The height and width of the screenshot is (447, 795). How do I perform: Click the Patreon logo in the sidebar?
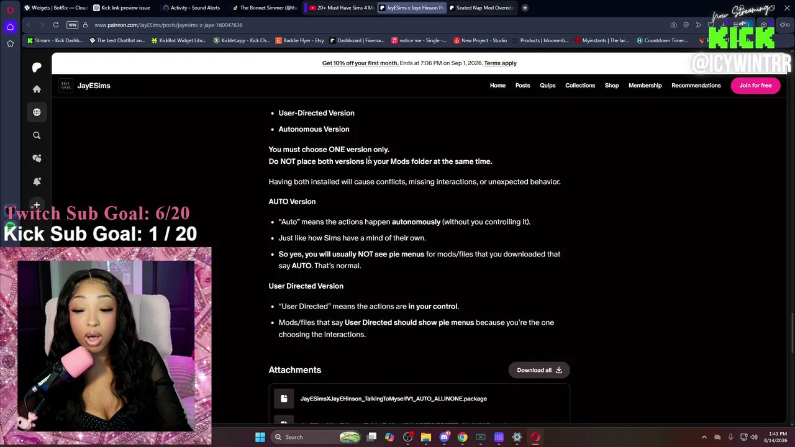(x=37, y=67)
